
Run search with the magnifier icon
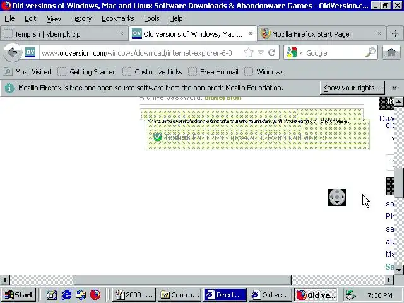(x=371, y=52)
